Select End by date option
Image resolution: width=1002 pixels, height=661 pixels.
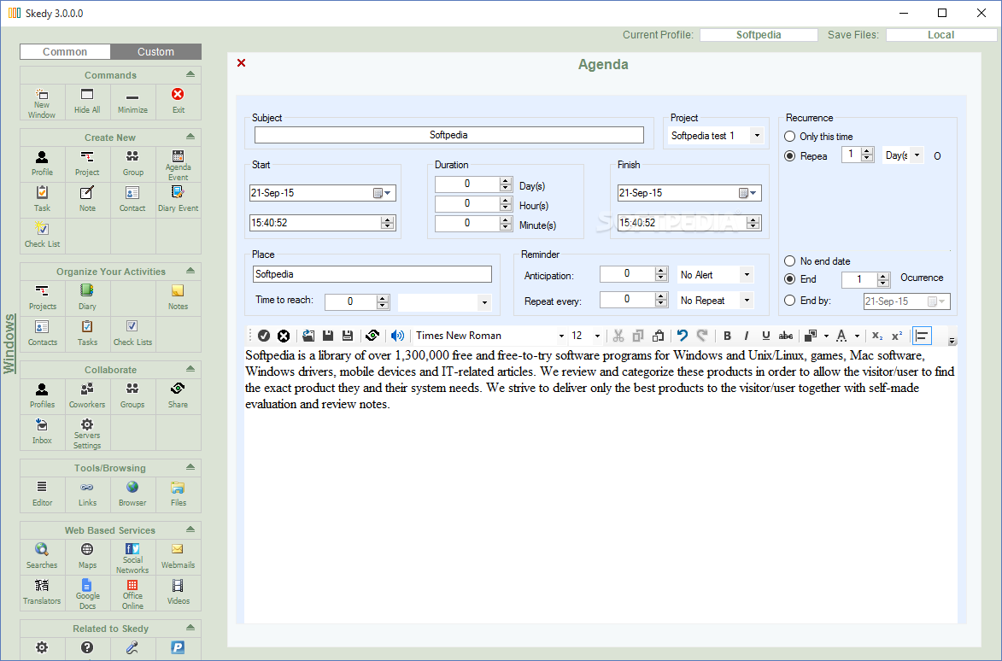[x=790, y=300]
